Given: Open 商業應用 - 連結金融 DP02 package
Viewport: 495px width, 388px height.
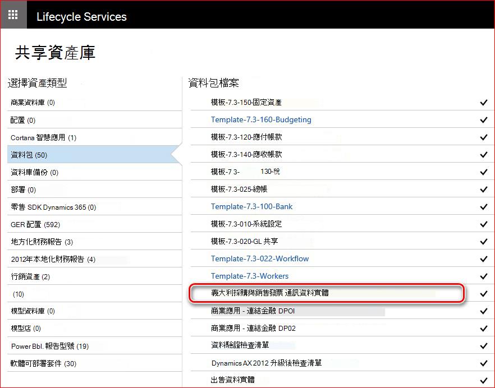Looking at the screenshot, I should click(x=253, y=328).
